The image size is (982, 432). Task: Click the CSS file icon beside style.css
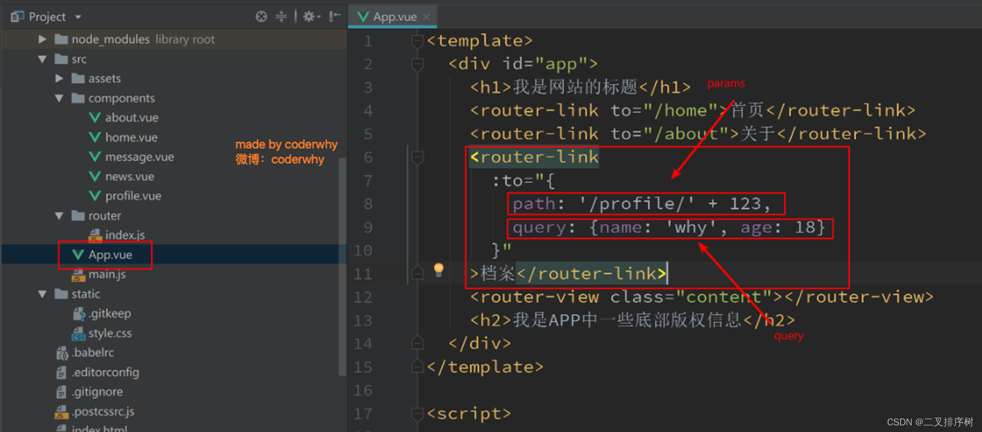[78, 334]
